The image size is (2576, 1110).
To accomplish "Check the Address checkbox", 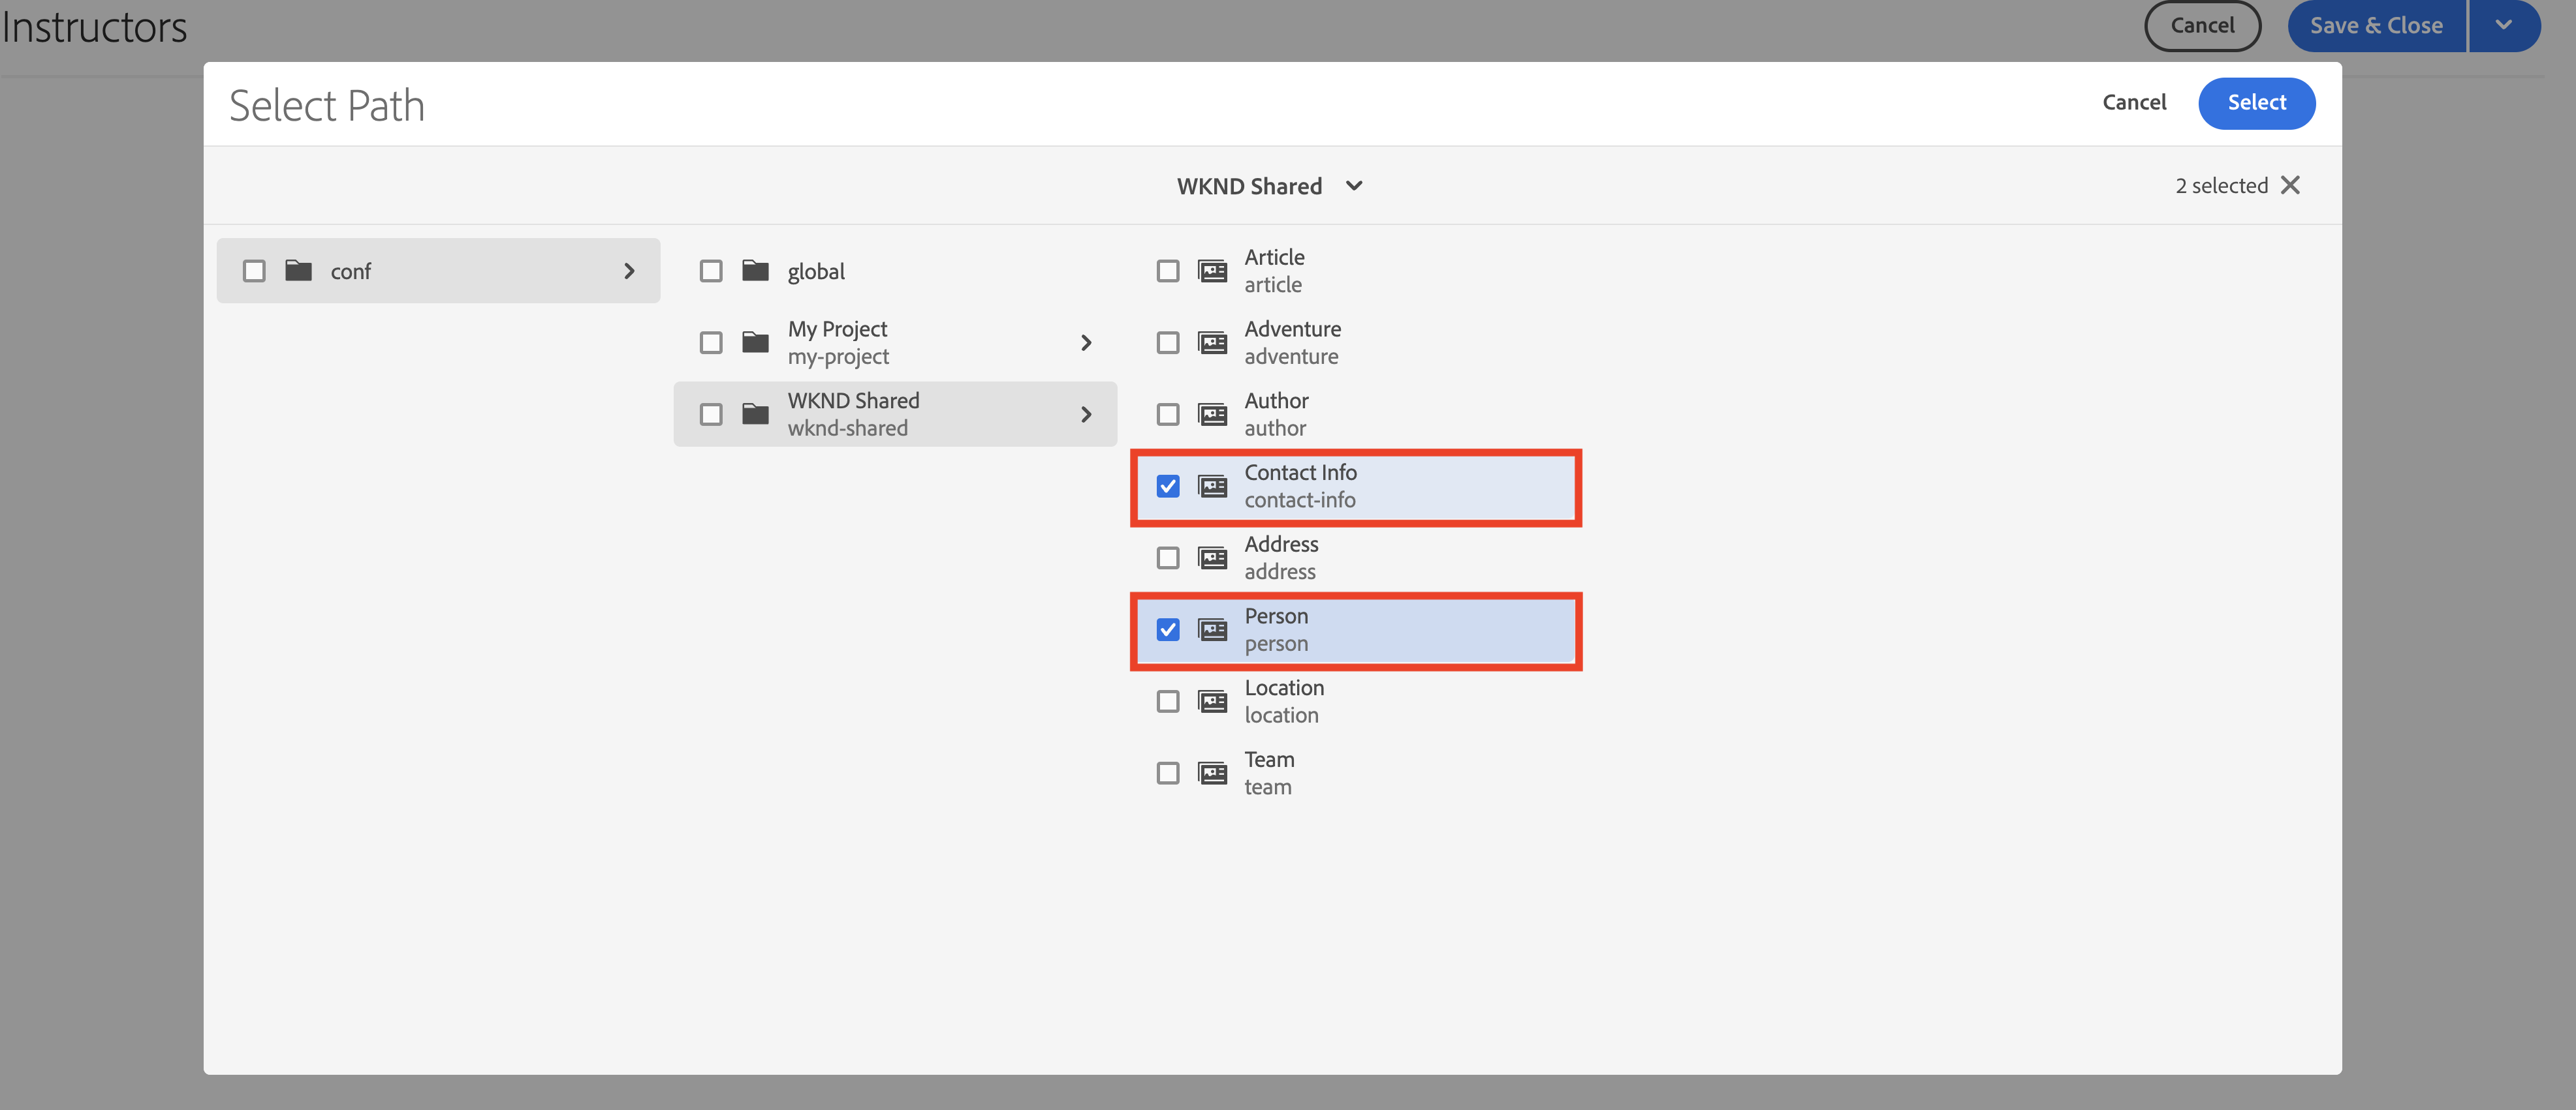I will pos(1167,558).
